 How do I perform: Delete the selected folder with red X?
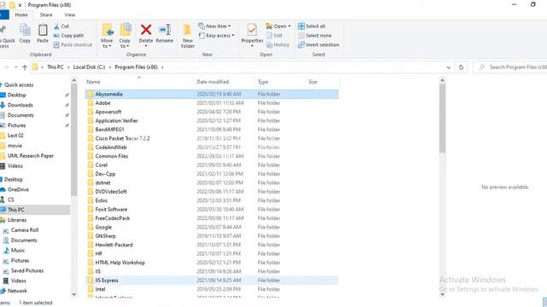[146, 35]
